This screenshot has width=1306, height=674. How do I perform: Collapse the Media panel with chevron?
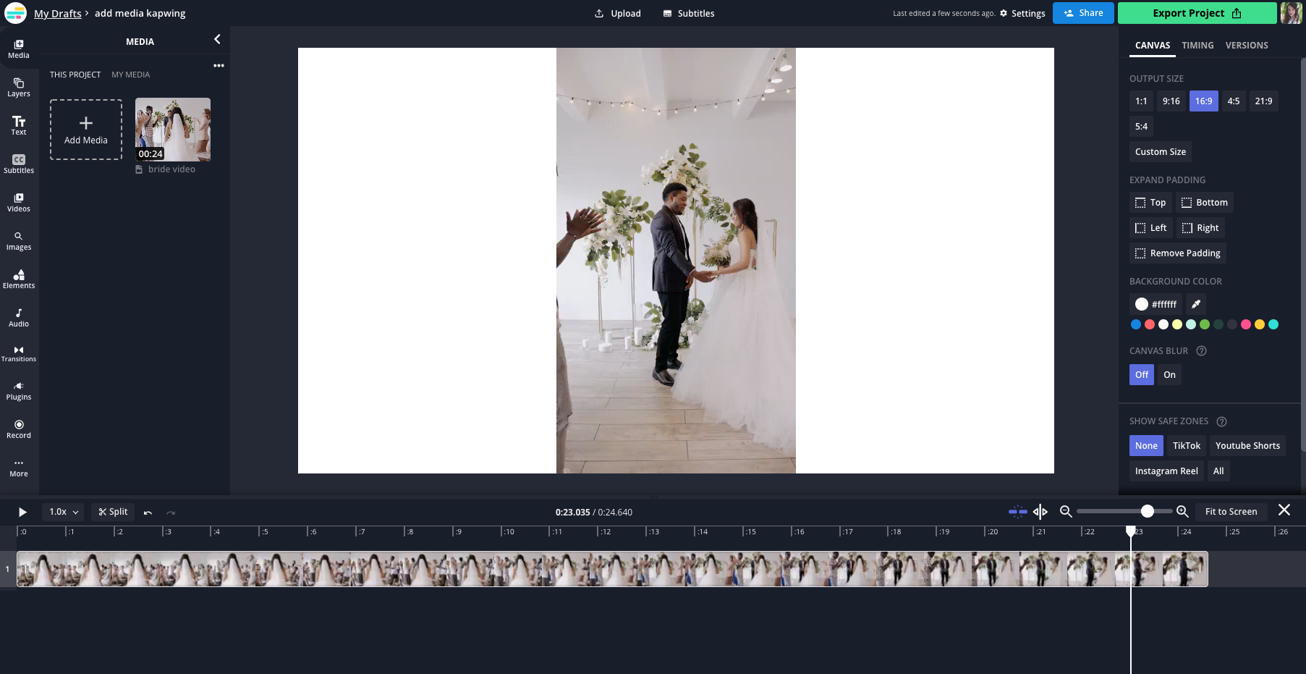coord(217,40)
